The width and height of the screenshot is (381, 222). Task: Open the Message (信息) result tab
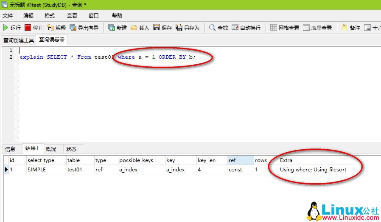pos(10,149)
